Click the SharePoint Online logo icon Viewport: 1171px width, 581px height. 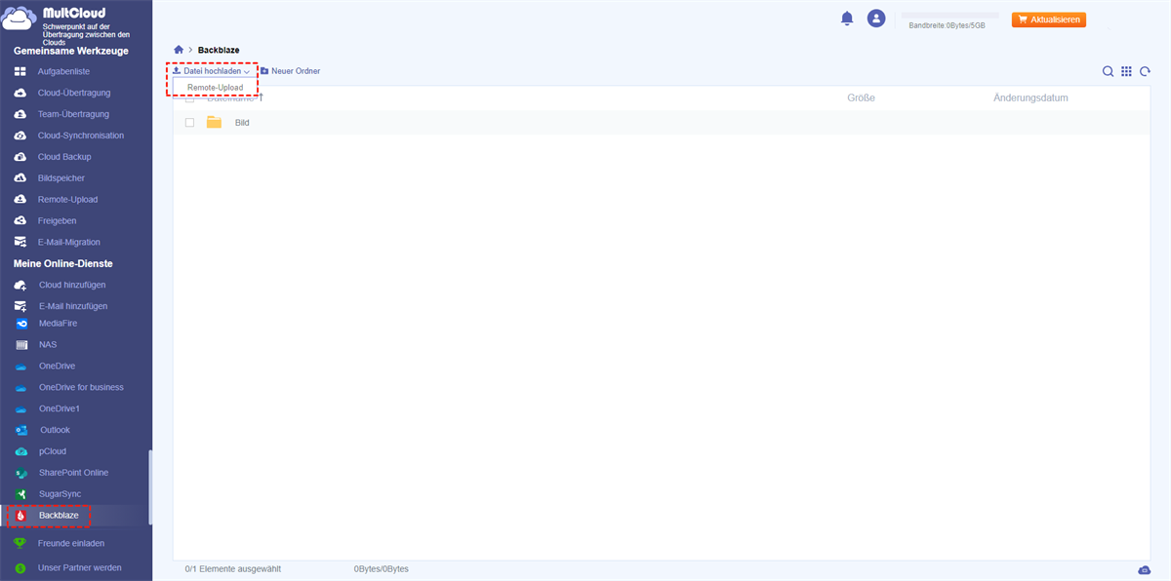[21, 473]
